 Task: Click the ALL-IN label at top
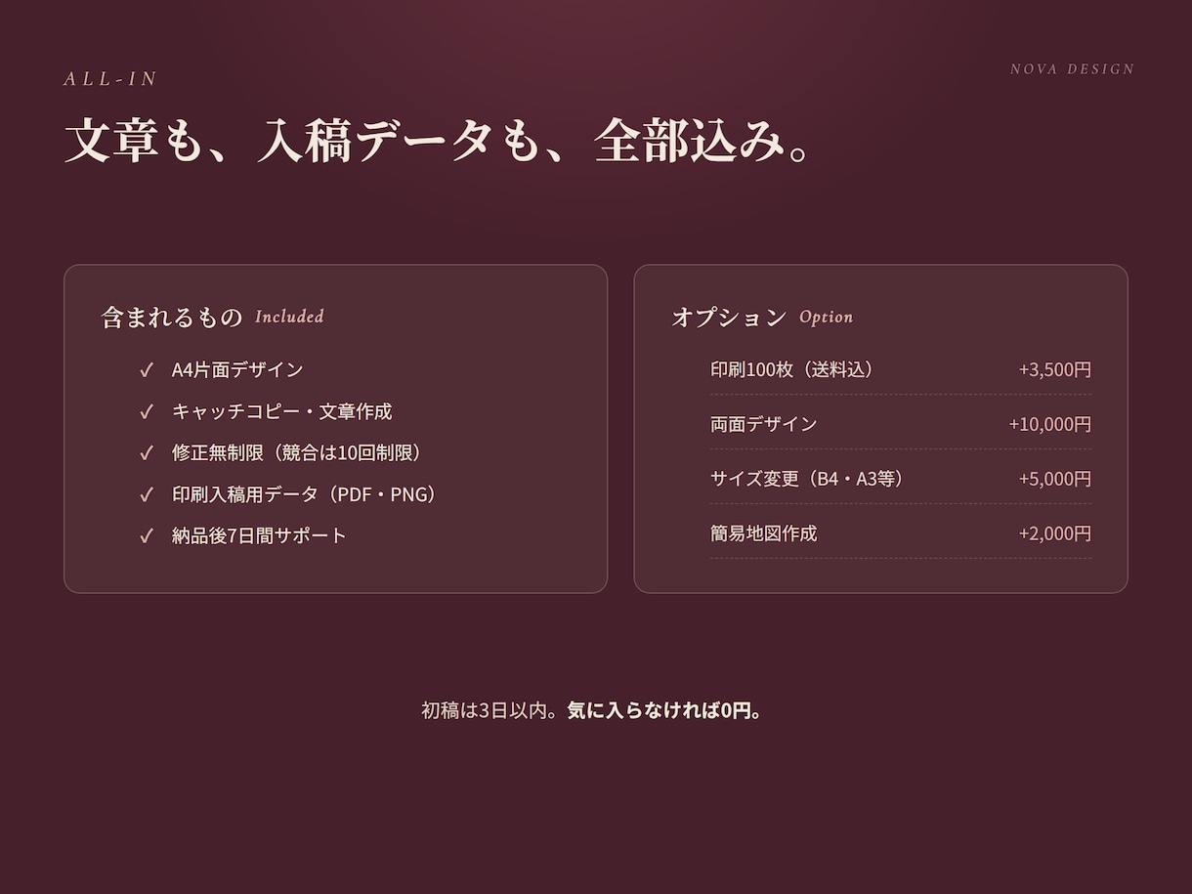click(110, 79)
